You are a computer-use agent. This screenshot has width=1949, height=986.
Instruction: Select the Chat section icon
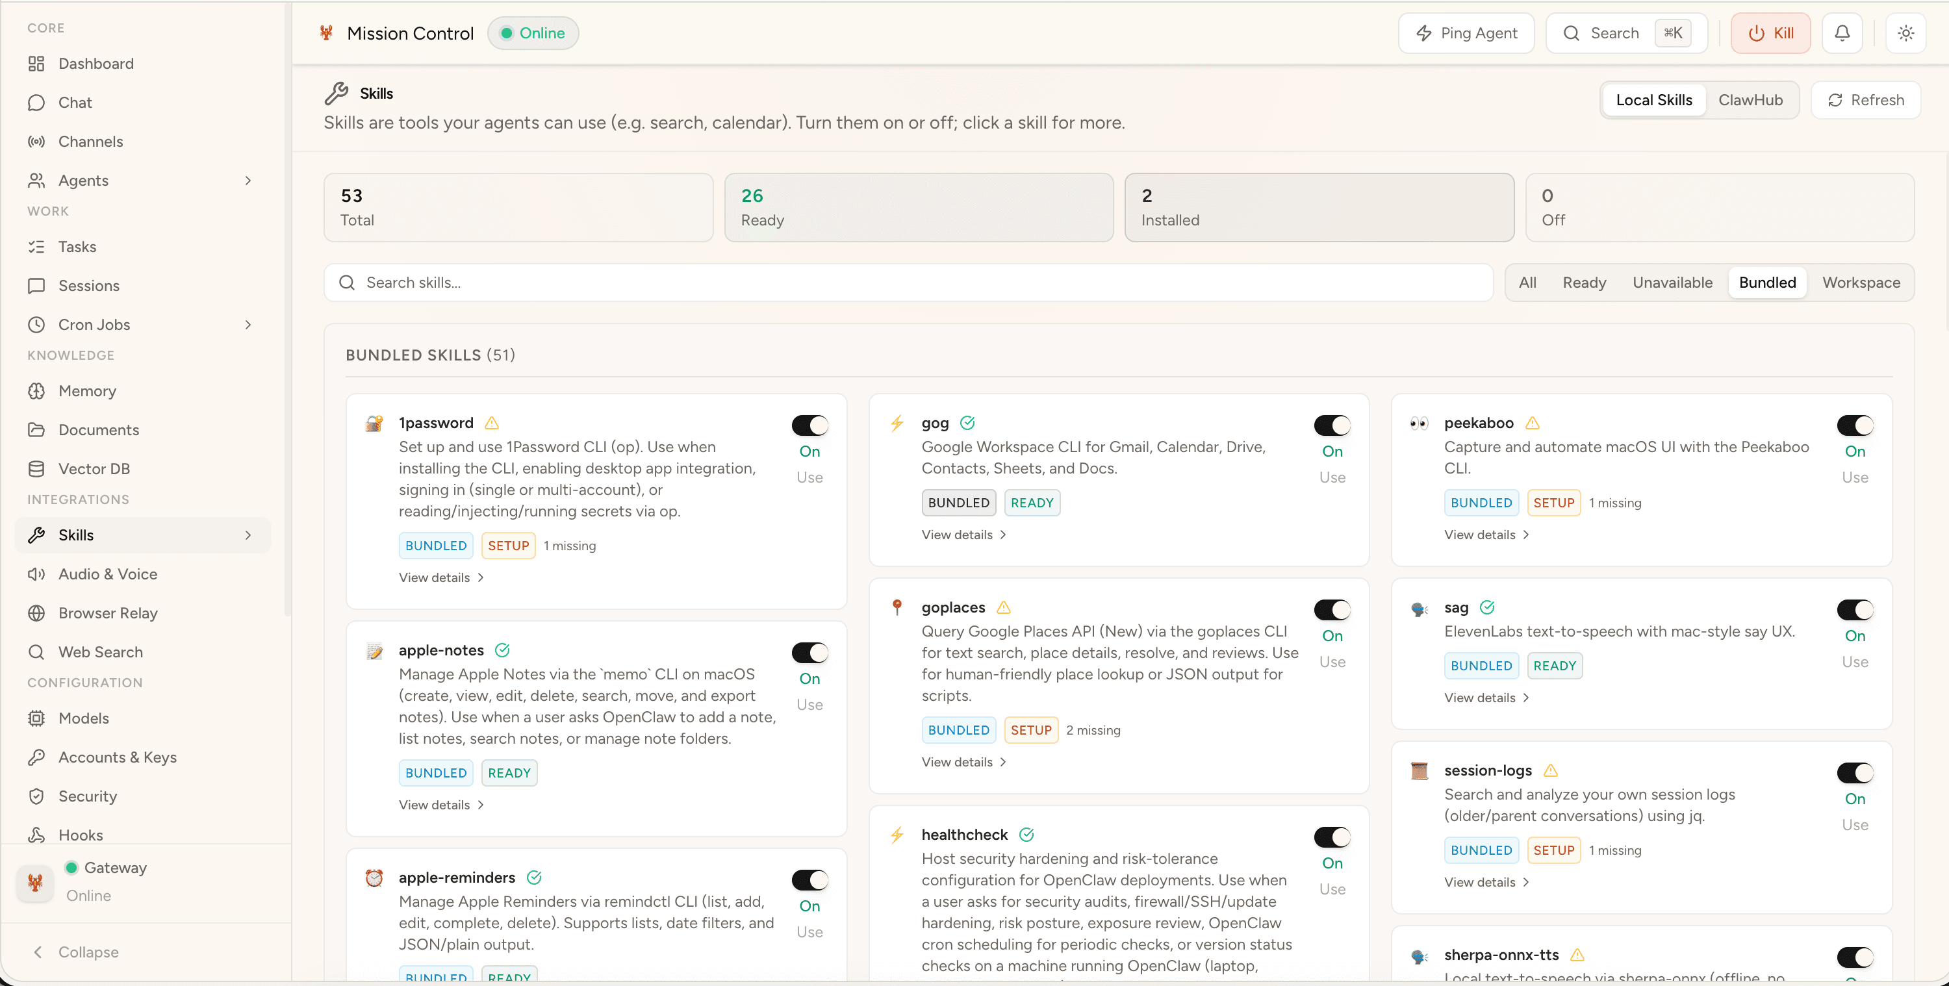(38, 102)
